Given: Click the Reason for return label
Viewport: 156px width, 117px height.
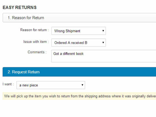Looking at the screenshot, I should [34, 30].
